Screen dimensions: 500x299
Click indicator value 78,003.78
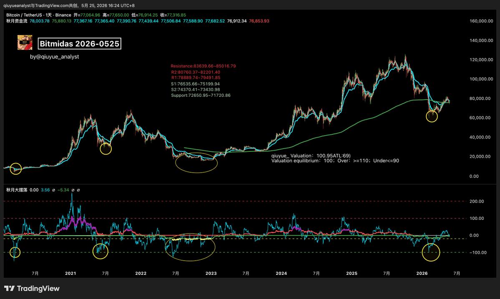click(40, 21)
